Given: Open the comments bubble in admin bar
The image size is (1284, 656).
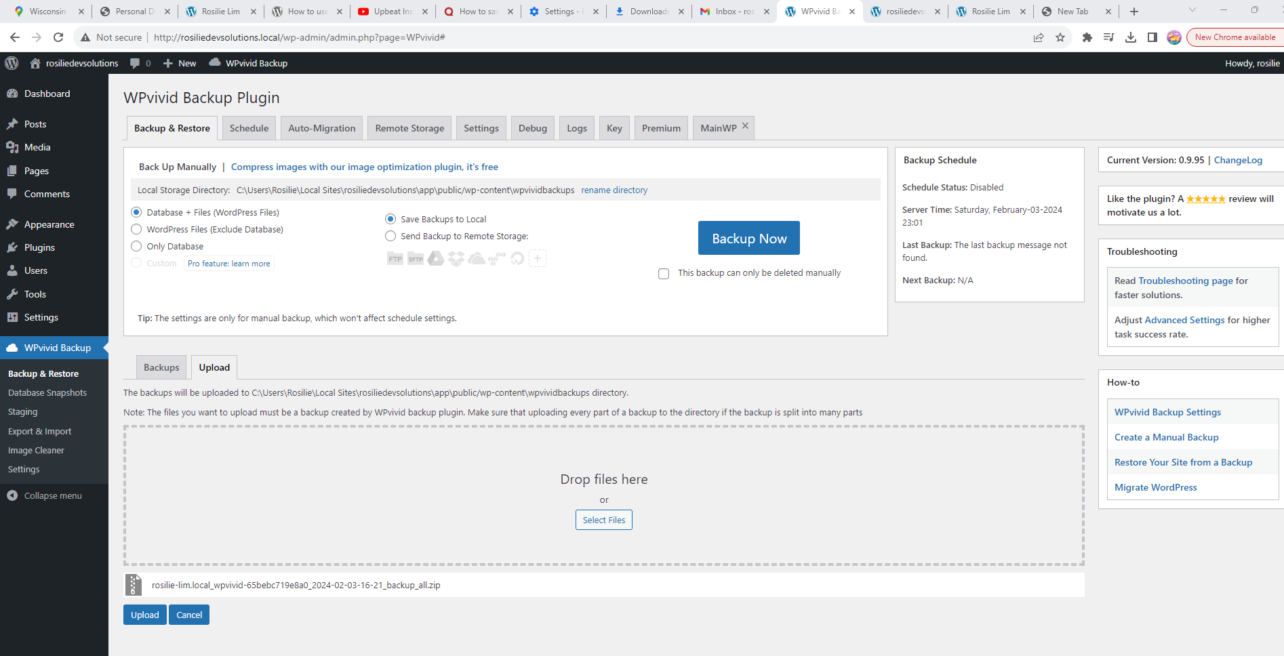Looking at the screenshot, I should (140, 63).
